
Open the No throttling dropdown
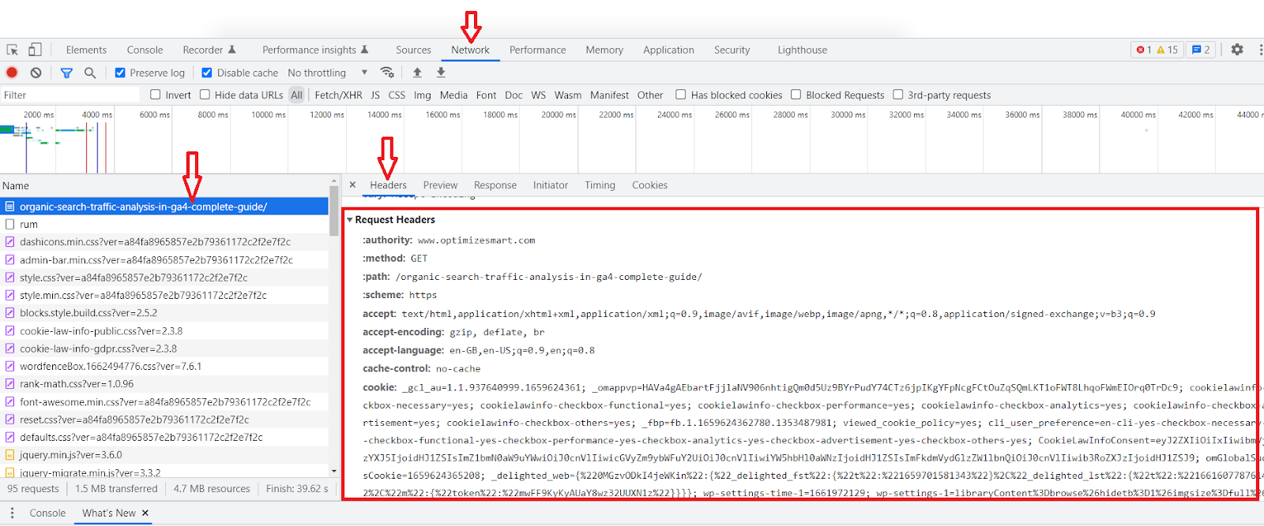coord(327,73)
